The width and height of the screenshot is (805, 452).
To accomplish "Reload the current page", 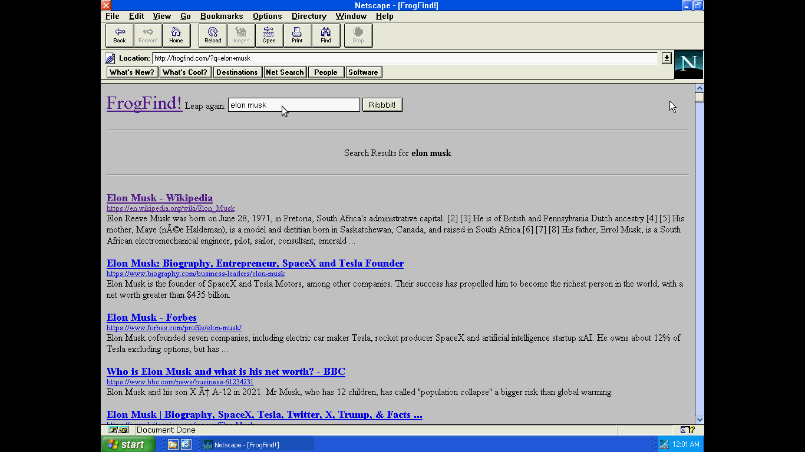I will (213, 35).
